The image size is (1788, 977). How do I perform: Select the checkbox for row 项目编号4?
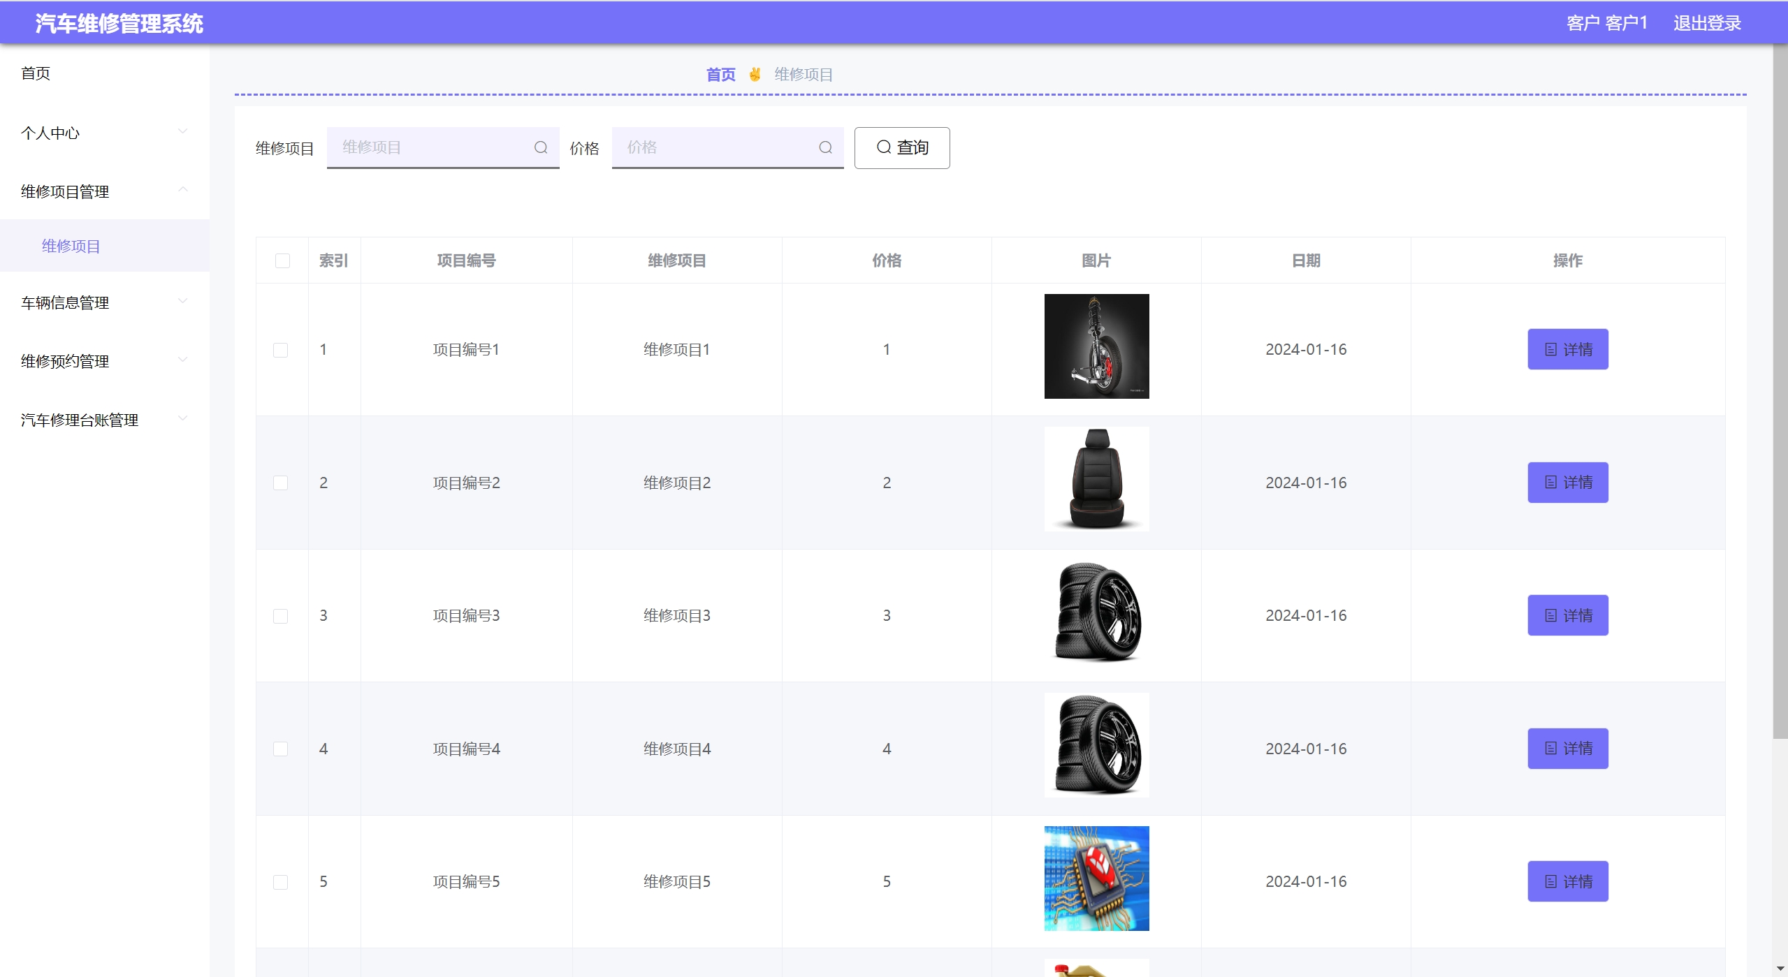(x=281, y=749)
